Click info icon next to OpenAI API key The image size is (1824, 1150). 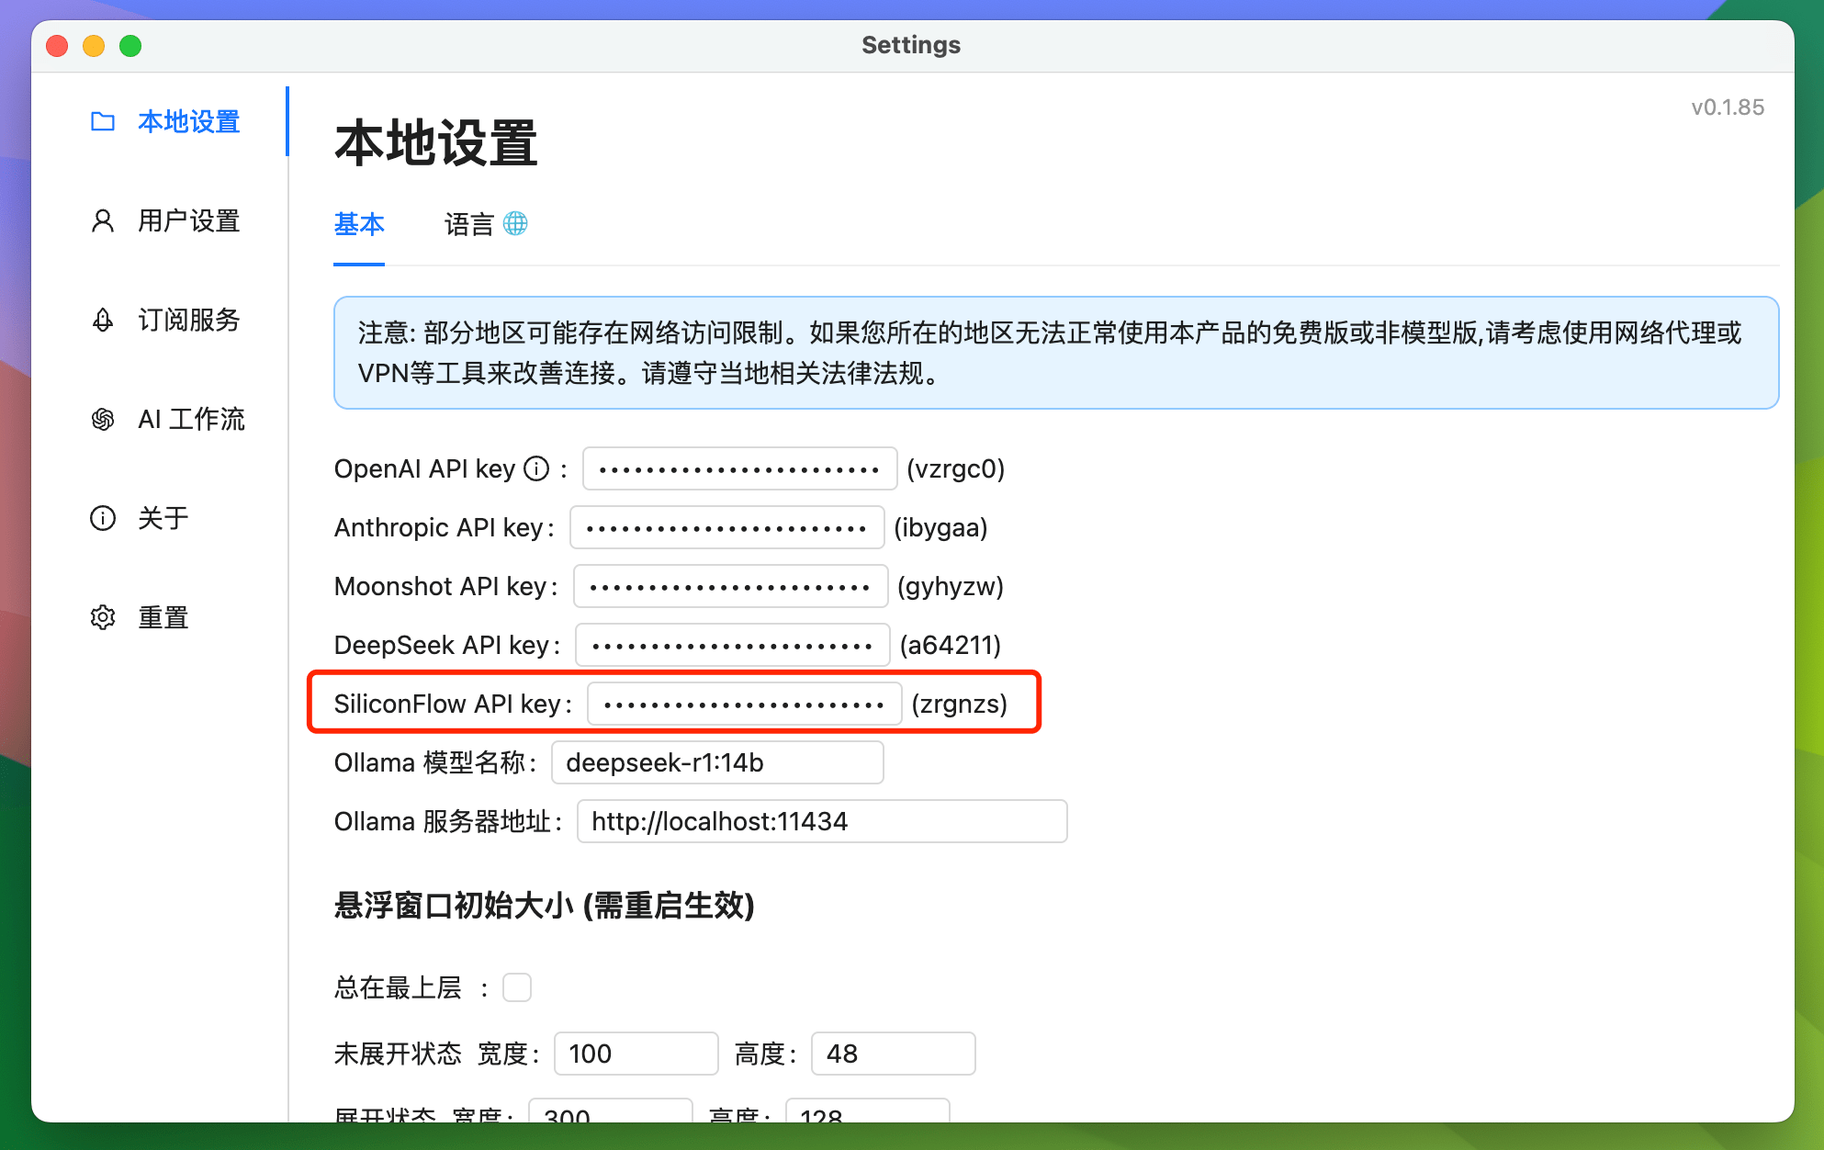pos(536,468)
